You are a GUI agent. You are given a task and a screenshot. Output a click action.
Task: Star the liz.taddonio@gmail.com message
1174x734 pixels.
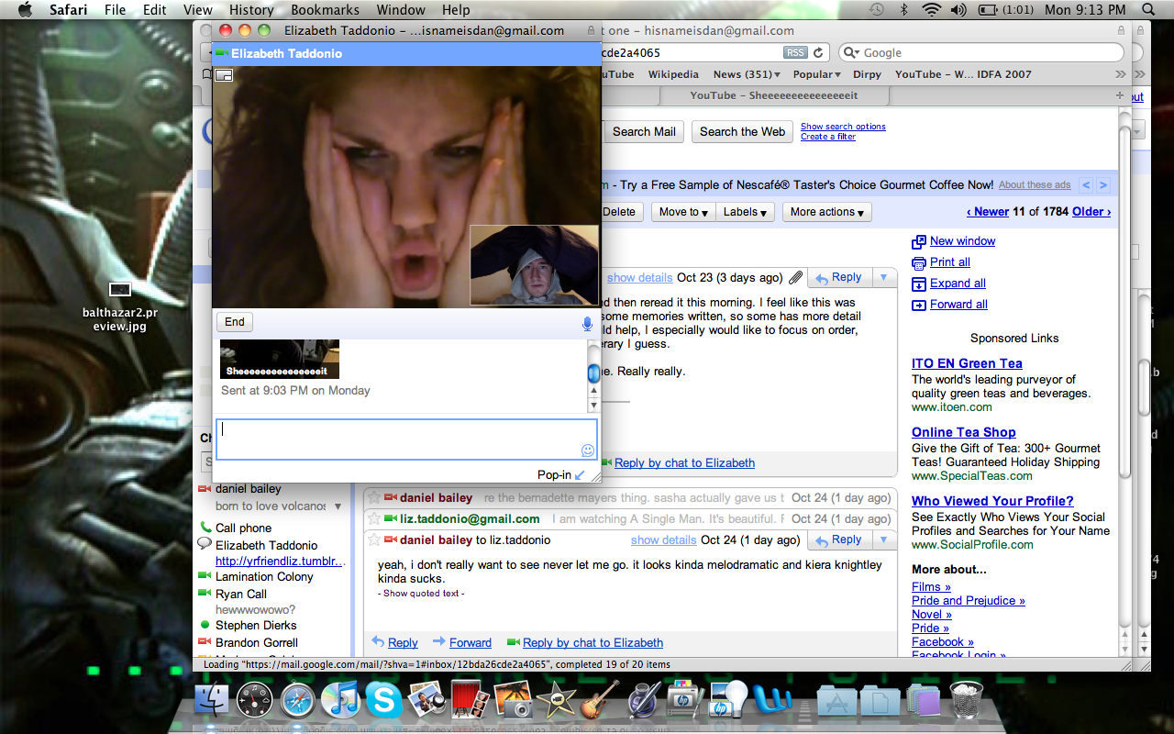pyautogui.click(x=374, y=519)
